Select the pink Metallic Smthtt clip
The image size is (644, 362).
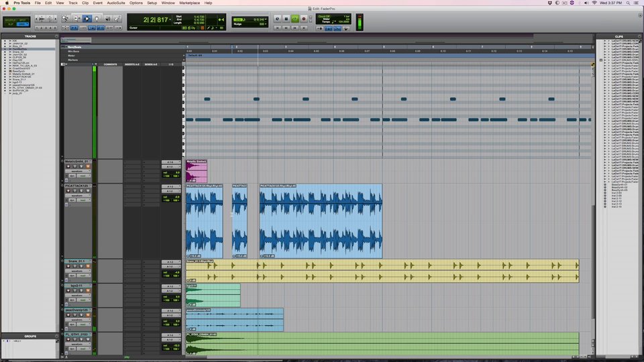tap(197, 171)
